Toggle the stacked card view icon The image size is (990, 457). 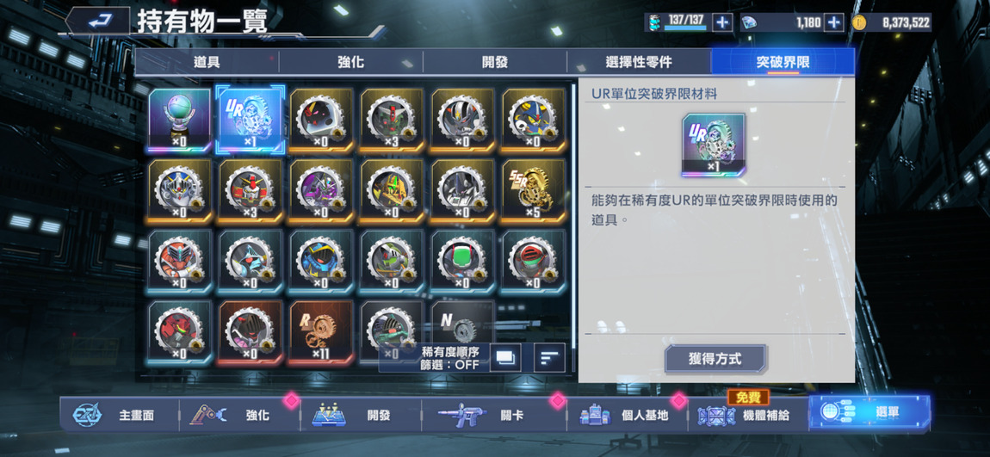click(x=505, y=358)
